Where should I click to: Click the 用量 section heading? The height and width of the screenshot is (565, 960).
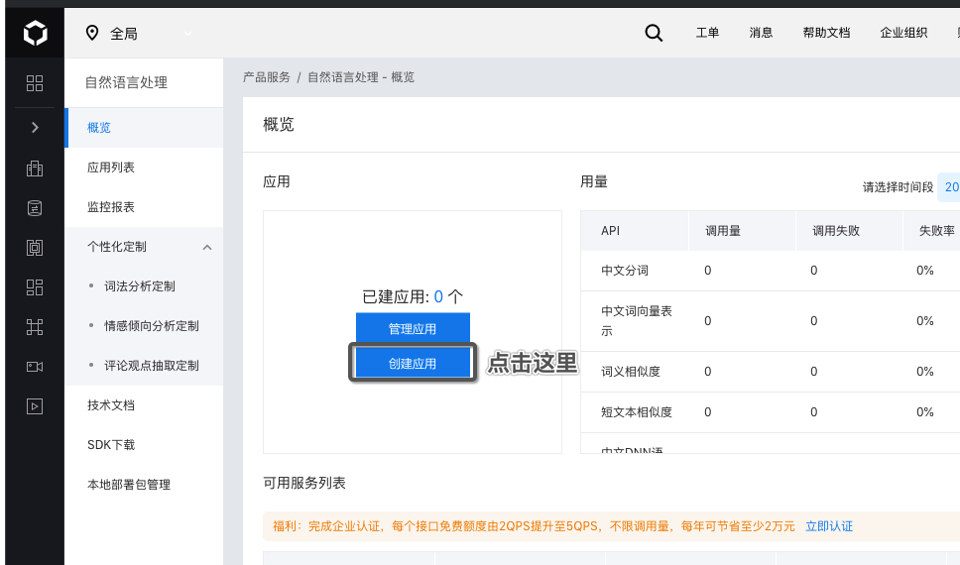click(x=594, y=181)
